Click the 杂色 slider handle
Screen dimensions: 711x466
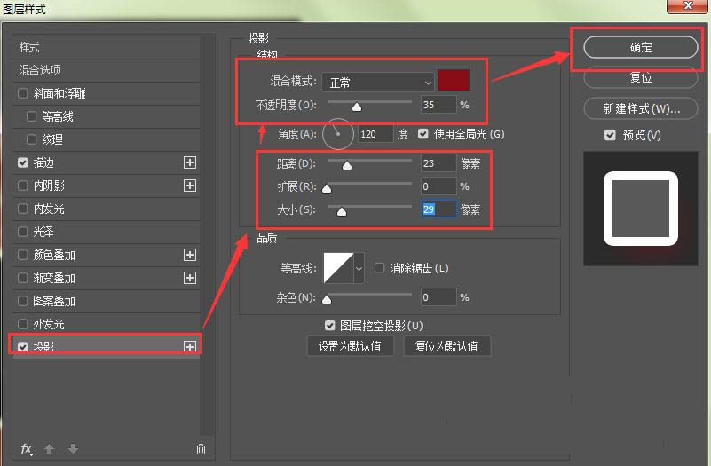click(327, 300)
